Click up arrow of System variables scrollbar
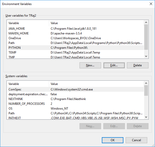Viewport: 155px width, 147px height. pos(146,83)
